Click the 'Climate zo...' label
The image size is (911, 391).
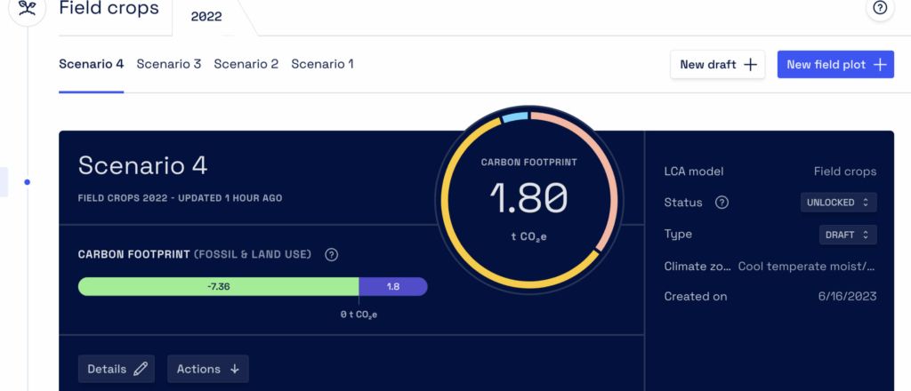coord(697,267)
